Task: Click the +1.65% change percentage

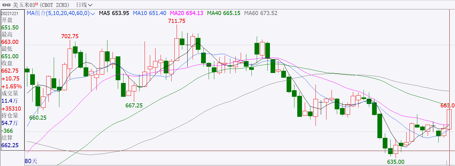Action: coord(12,86)
